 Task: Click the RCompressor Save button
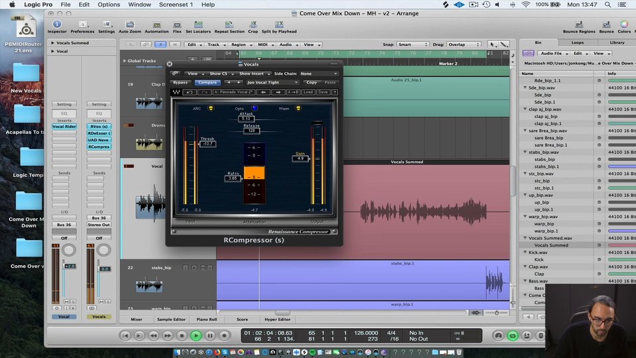click(x=323, y=92)
